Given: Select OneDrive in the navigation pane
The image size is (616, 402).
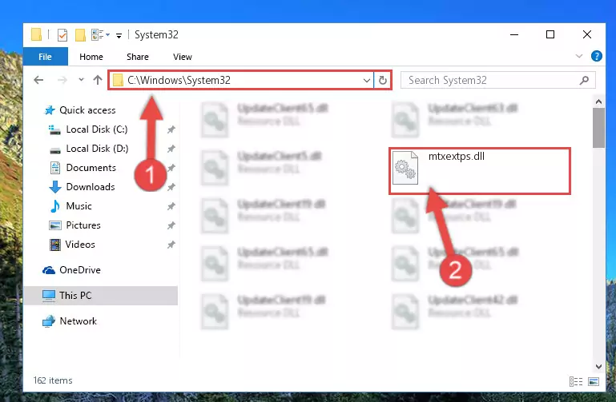Looking at the screenshot, I should pyautogui.click(x=80, y=270).
